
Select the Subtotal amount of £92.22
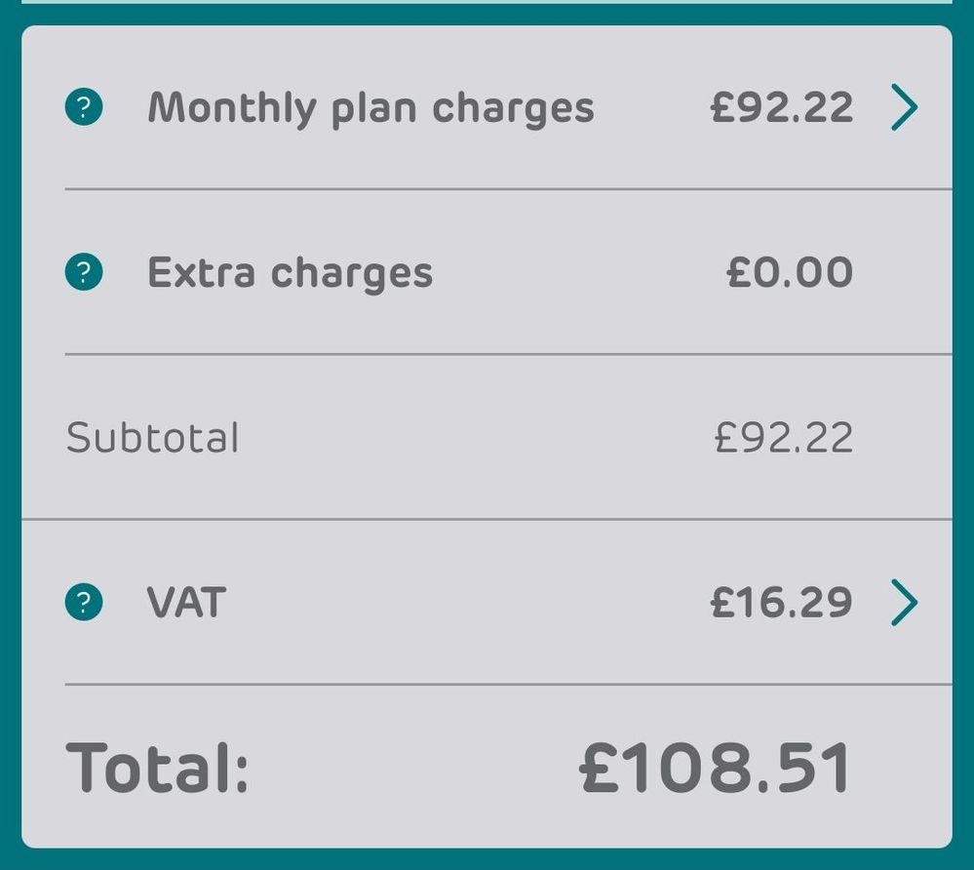784,438
